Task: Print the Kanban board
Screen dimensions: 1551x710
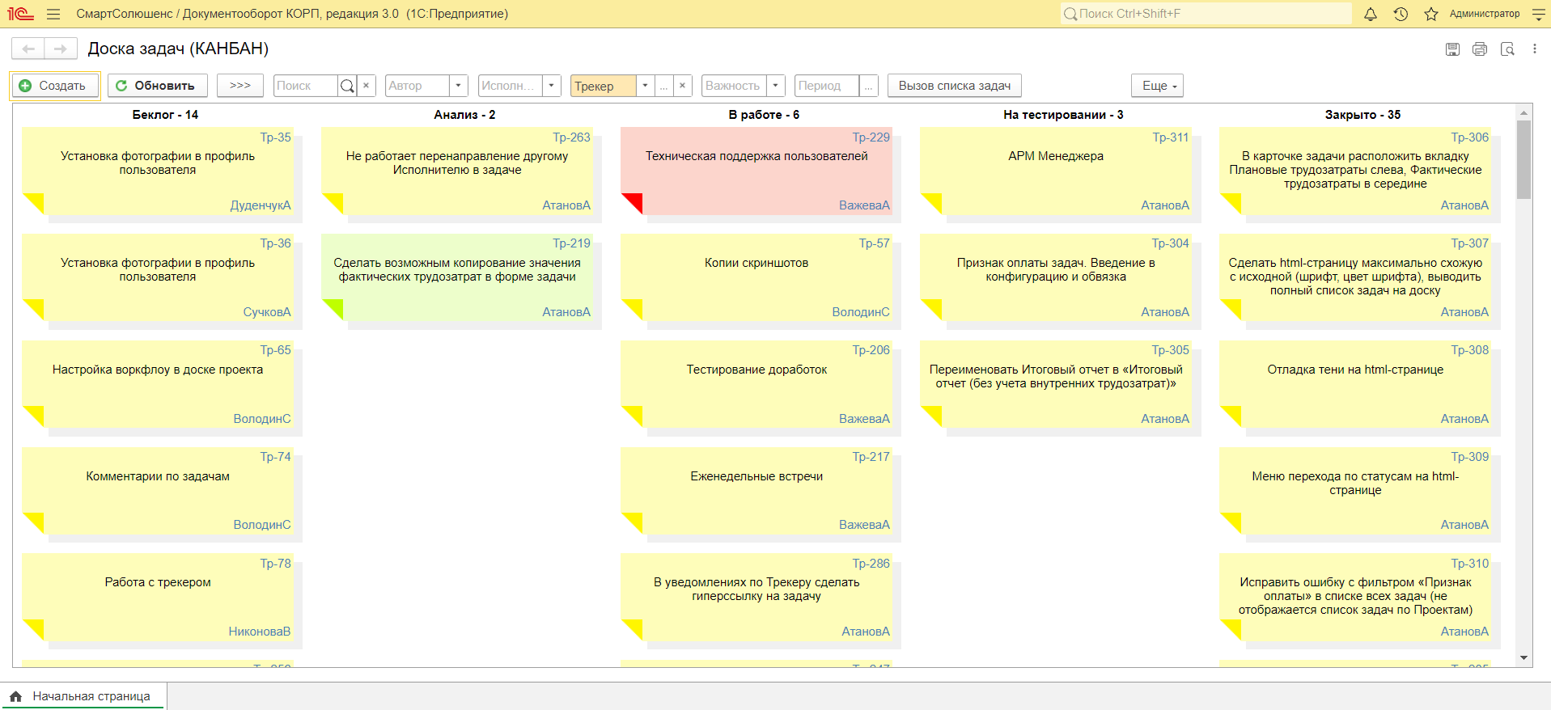Action: pyautogui.click(x=1480, y=49)
